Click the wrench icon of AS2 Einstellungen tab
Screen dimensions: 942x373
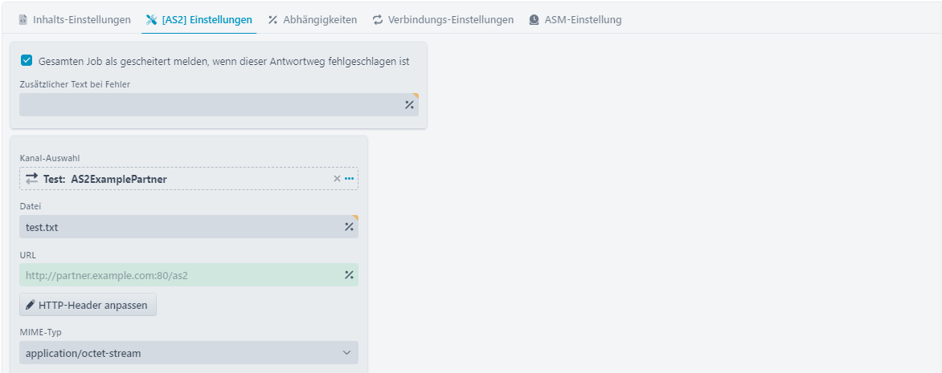(151, 20)
